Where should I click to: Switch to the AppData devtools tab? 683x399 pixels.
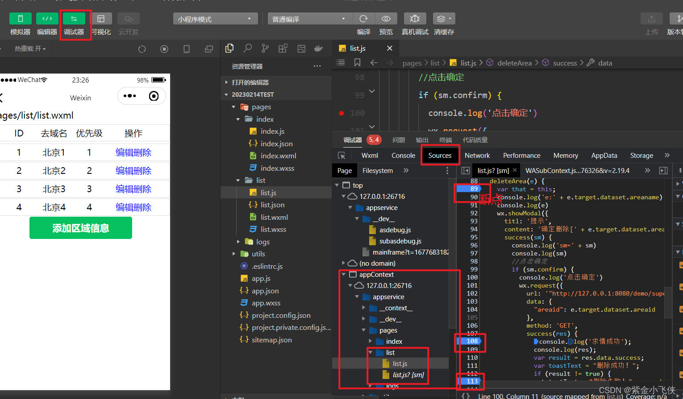coord(604,156)
